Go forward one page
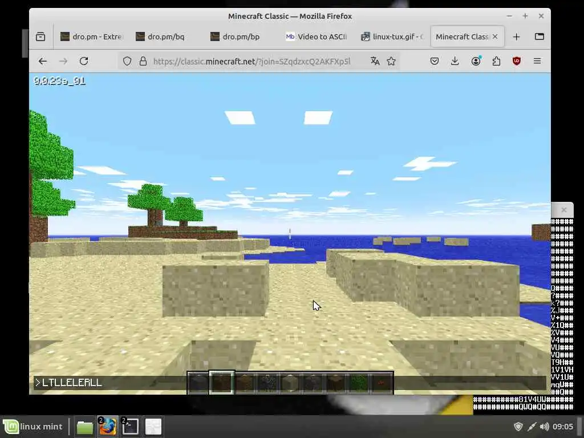The height and width of the screenshot is (438, 584). click(63, 61)
